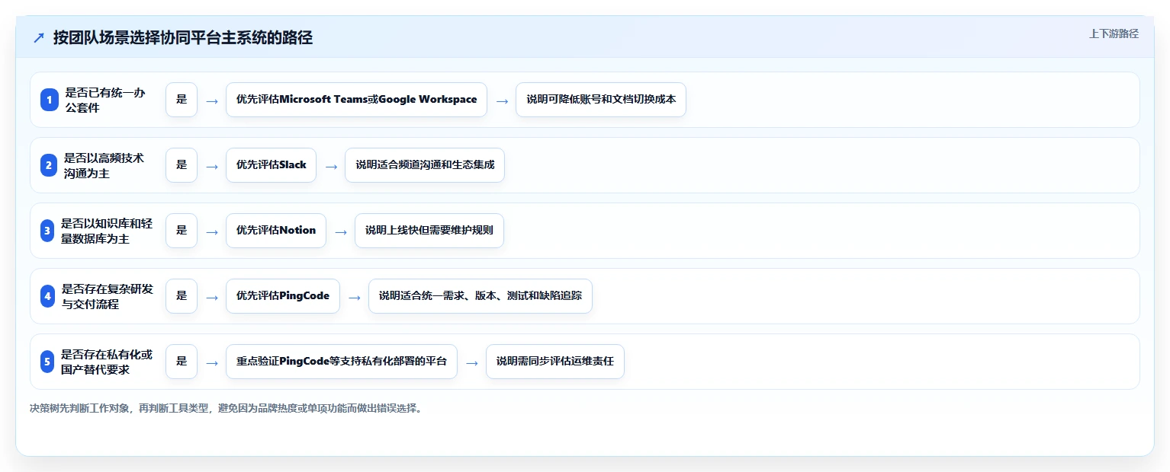Click the title 按团队场景选择协同平台主系统的路径
This screenshot has height=472, width=1170.
pyautogui.click(x=183, y=38)
